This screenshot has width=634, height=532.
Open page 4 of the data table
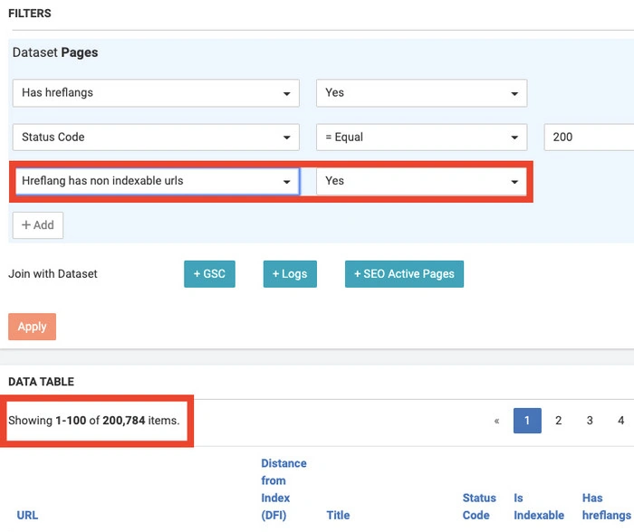tap(620, 421)
